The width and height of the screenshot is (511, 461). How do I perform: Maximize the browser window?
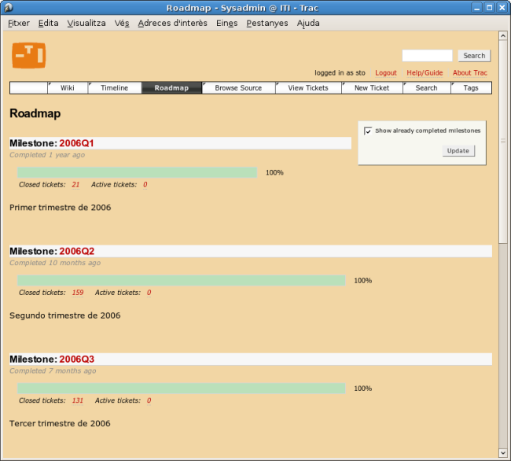(x=489, y=7)
